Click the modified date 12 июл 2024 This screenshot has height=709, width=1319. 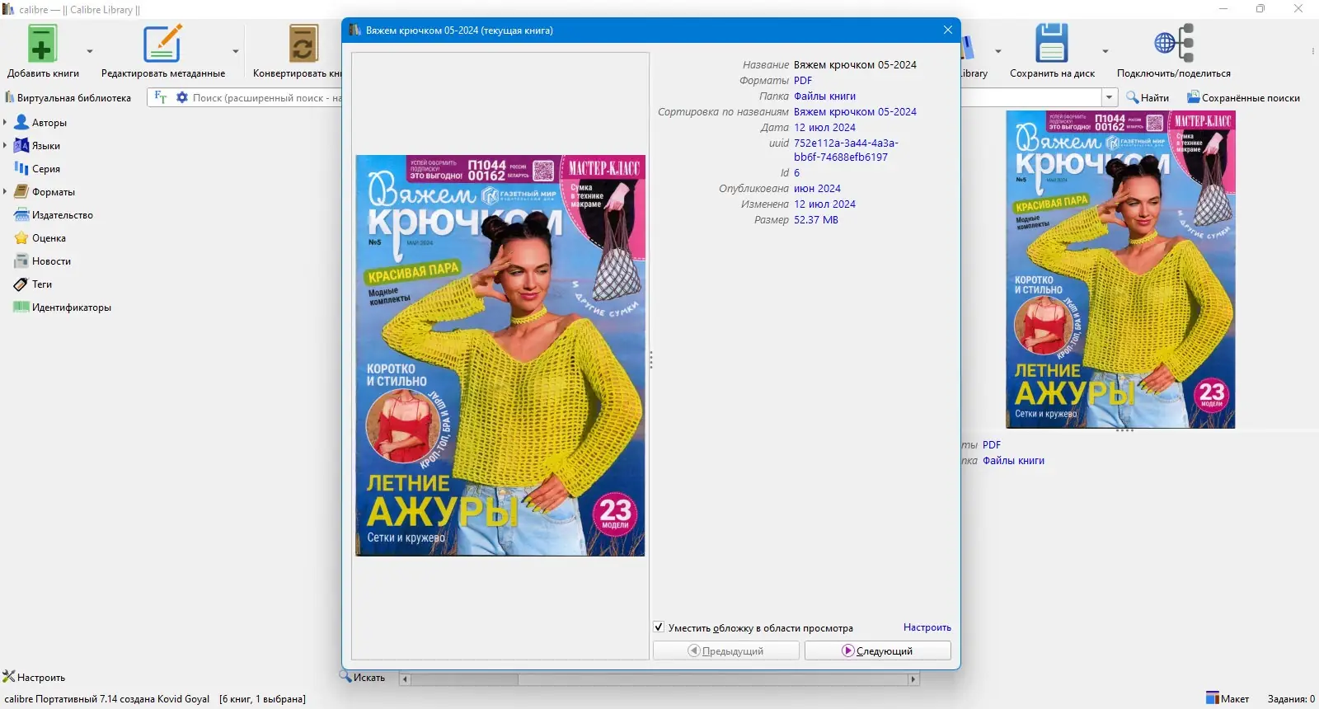click(x=824, y=204)
